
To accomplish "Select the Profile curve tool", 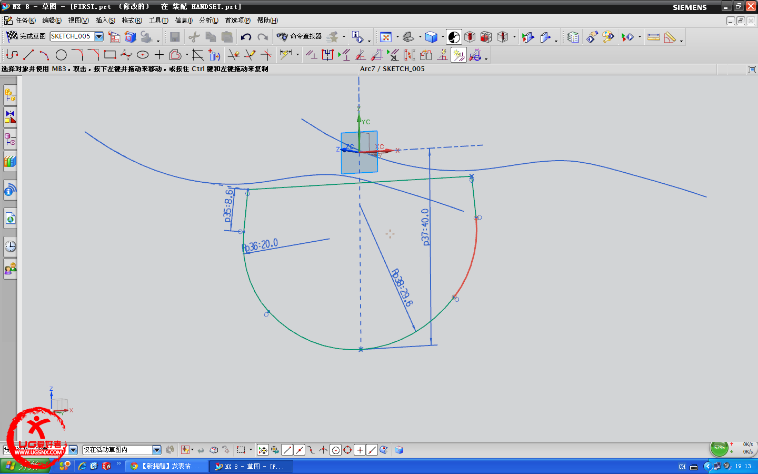I will click(12, 54).
